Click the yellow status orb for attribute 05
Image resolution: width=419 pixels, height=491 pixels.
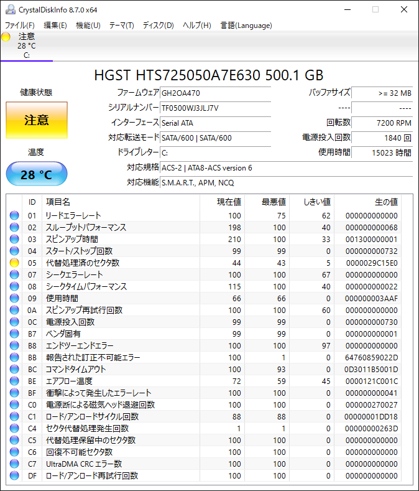pos(14,263)
